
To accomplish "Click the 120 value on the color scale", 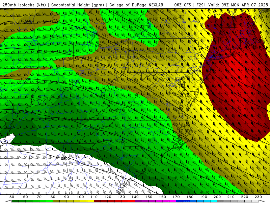I will coord(108,197).
